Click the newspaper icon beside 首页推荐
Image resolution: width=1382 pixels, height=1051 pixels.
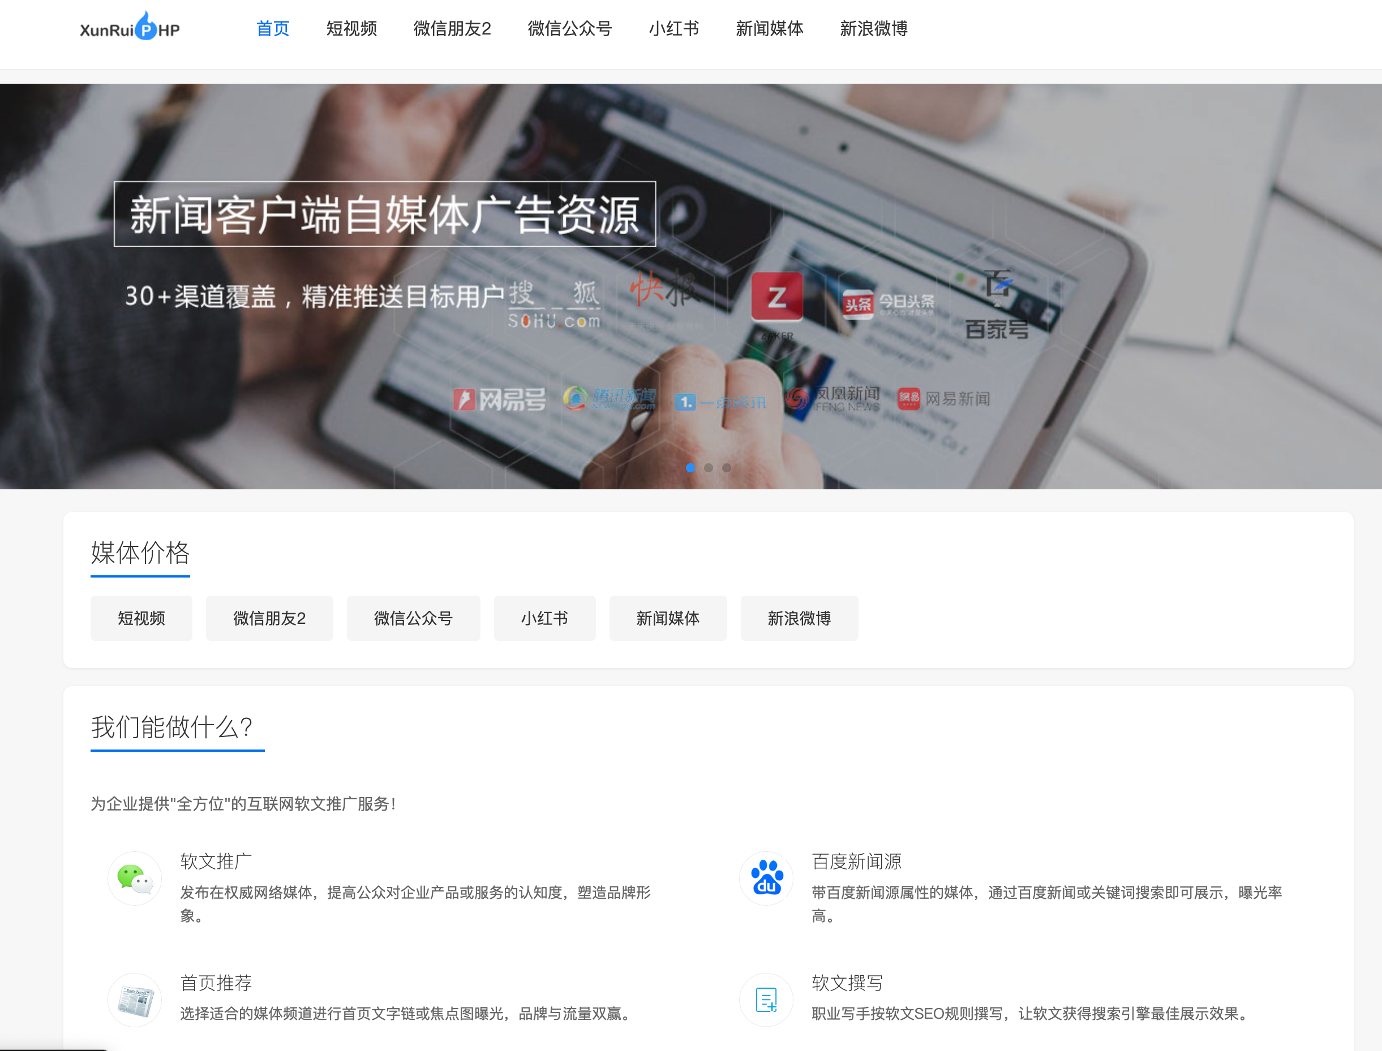click(135, 999)
